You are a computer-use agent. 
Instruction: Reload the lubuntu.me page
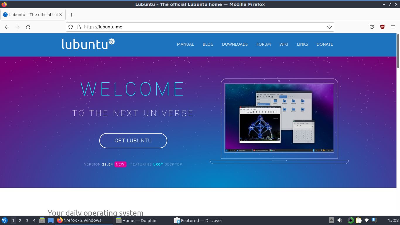click(28, 27)
